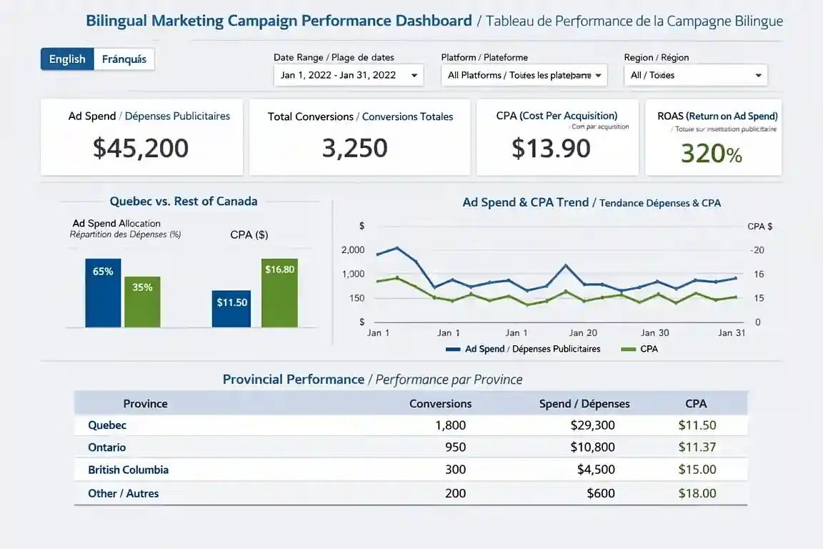Select the Ad Spend KPI card
The image size is (823, 549).
pos(141,137)
